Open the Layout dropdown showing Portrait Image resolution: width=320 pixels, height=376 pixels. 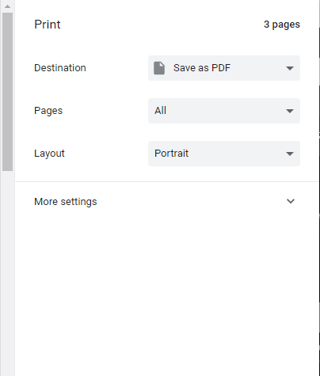pyautogui.click(x=224, y=154)
